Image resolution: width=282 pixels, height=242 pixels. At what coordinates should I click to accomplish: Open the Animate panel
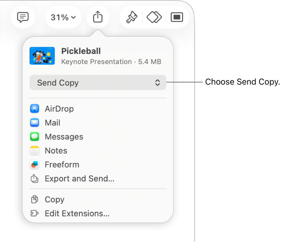pos(154,17)
